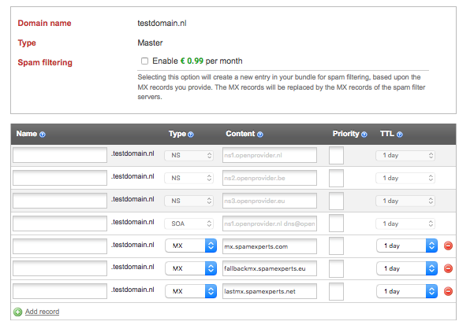The height and width of the screenshot is (325, 459).
Task: Click name field of the first MX record
Action: click(60, 246)
